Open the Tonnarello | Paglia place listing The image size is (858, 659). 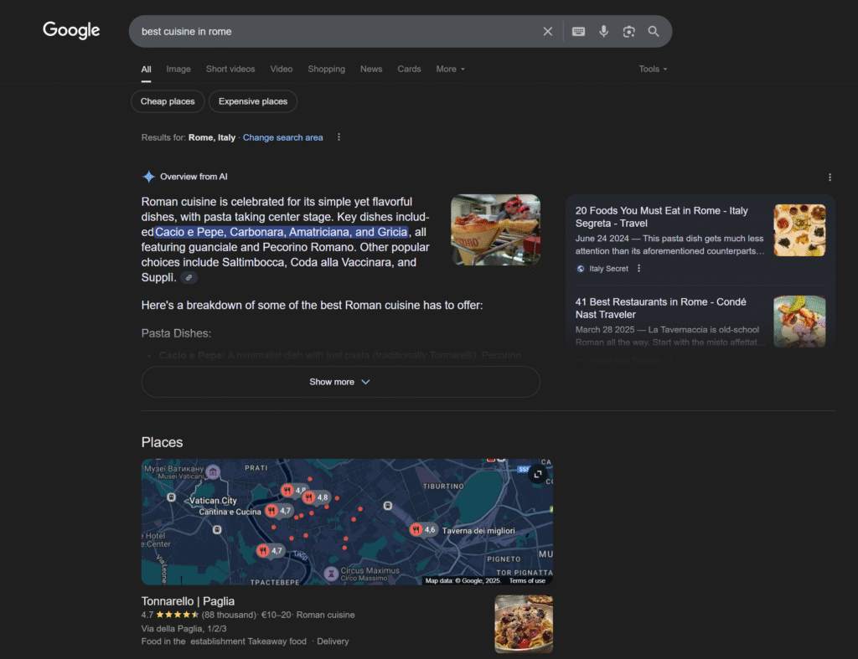pyautogui.click(x=188, y=601)
